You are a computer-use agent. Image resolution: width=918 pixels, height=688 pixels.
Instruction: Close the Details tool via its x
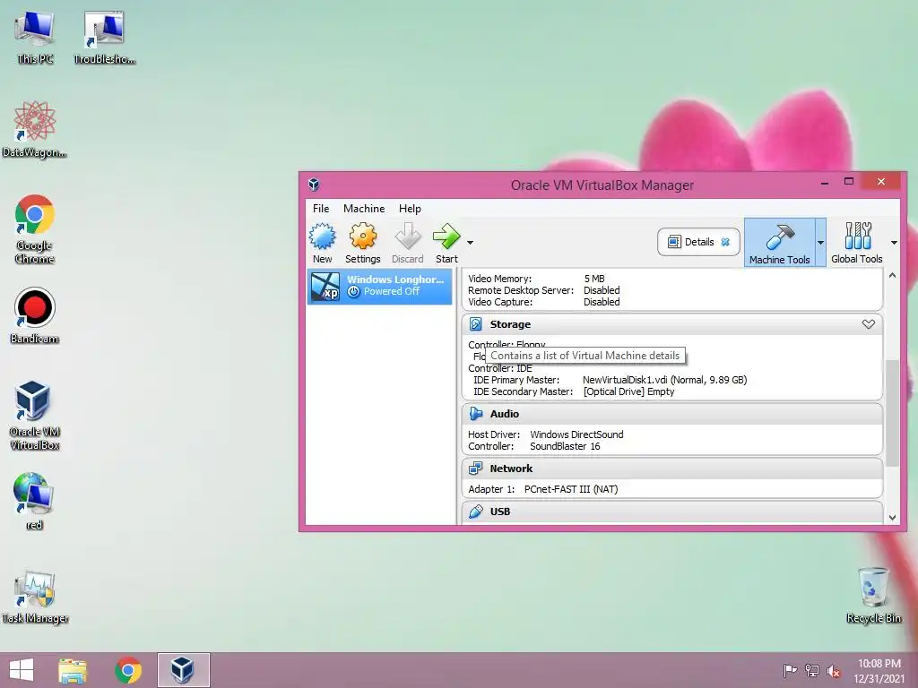point(725,242)
